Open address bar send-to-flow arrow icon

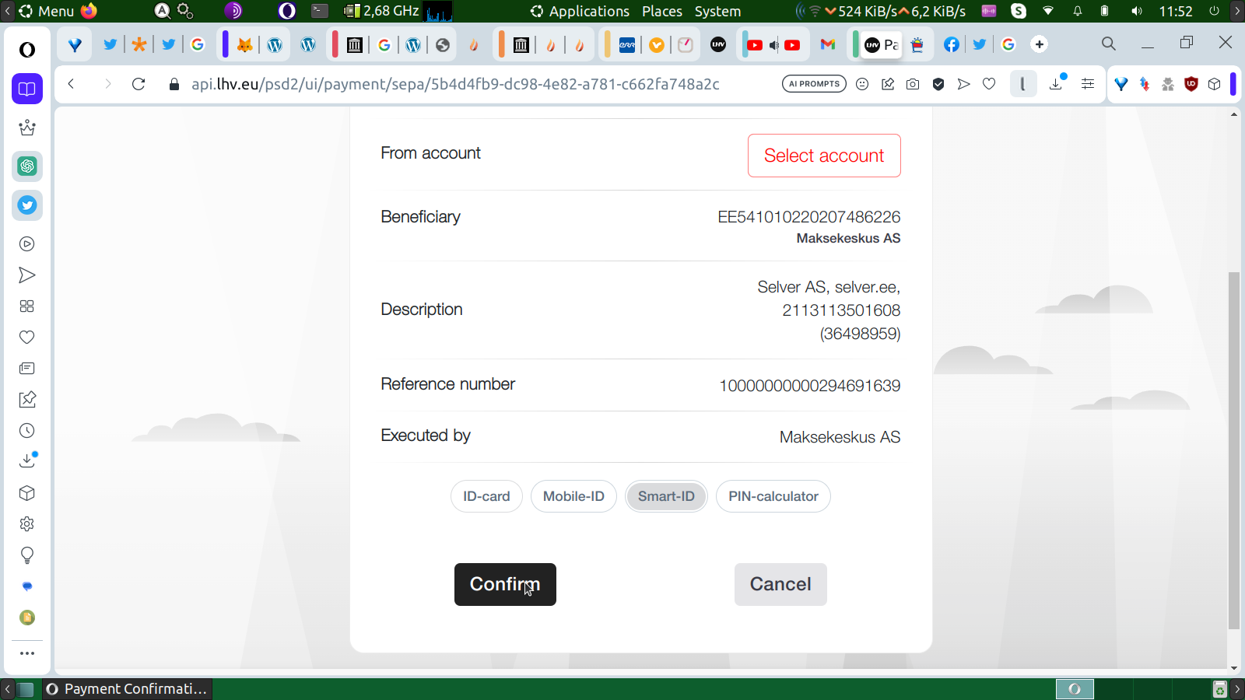(963, 84)
